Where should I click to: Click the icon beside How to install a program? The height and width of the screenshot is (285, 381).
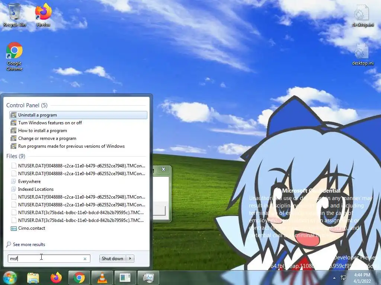coord(14,131)
